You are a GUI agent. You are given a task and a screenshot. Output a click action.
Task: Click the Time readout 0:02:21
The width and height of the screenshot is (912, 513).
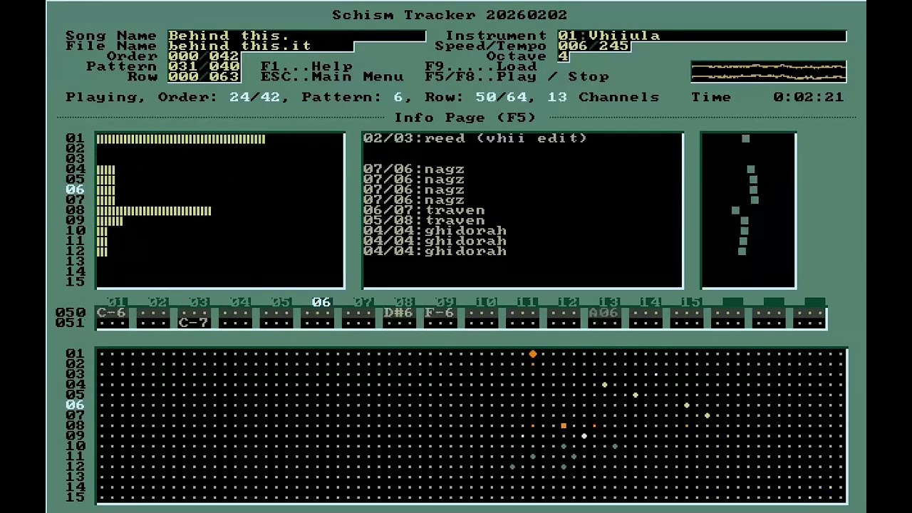(809, 97)
